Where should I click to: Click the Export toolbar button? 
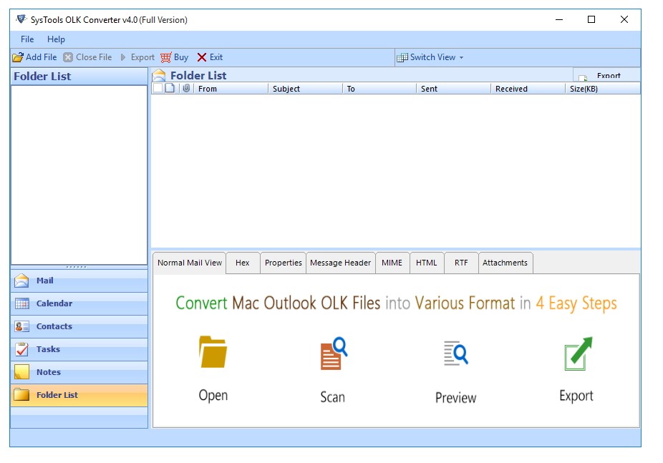[137, 57]
